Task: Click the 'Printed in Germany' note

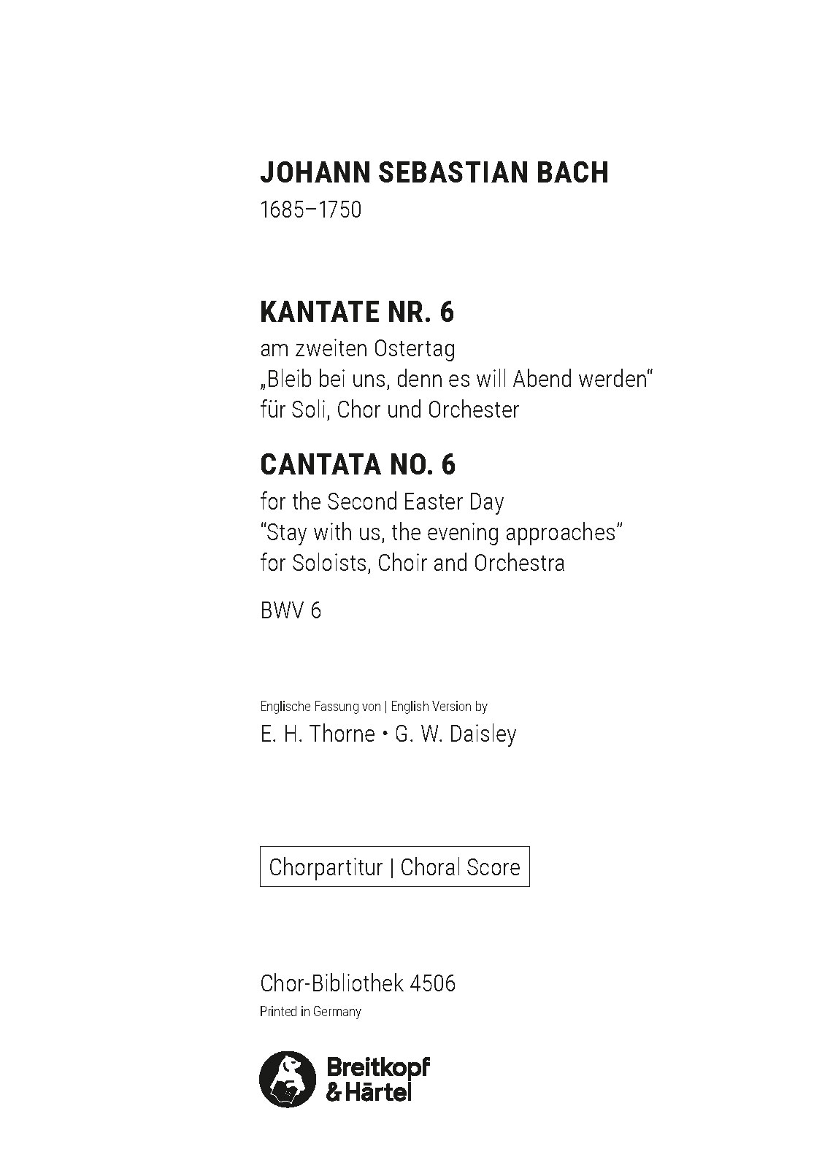Action: 310,1012
